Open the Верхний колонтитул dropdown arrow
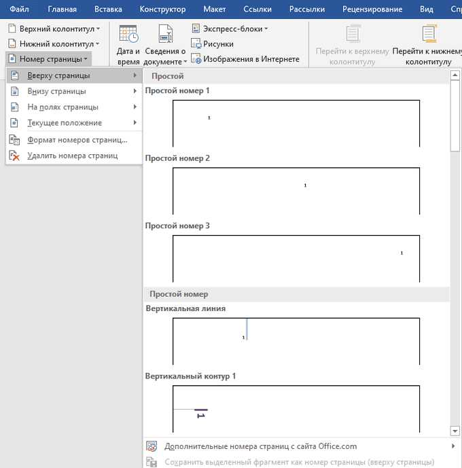The image size is (462, 468). tap(98, 29)
